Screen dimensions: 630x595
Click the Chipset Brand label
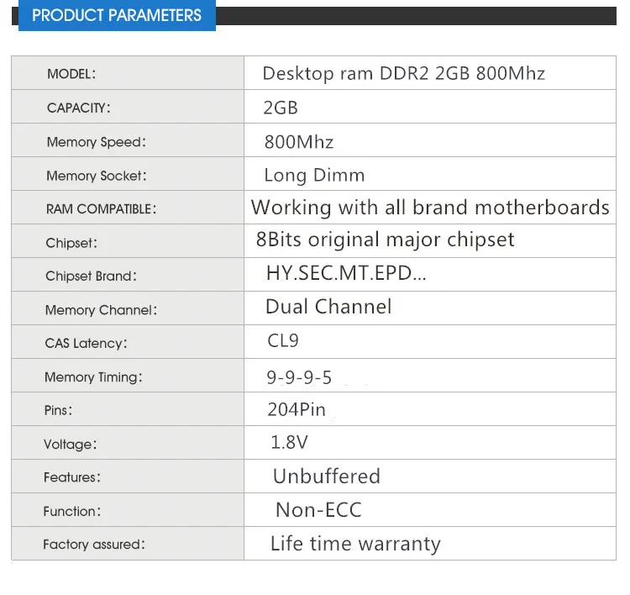[91, 276]
